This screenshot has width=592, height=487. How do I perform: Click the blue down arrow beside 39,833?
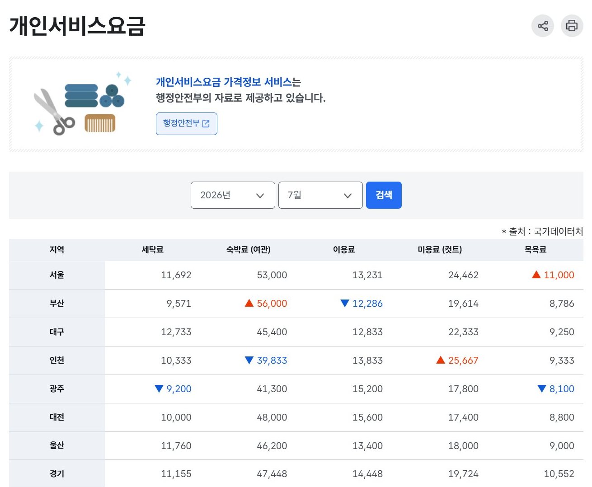click(249, 360)
